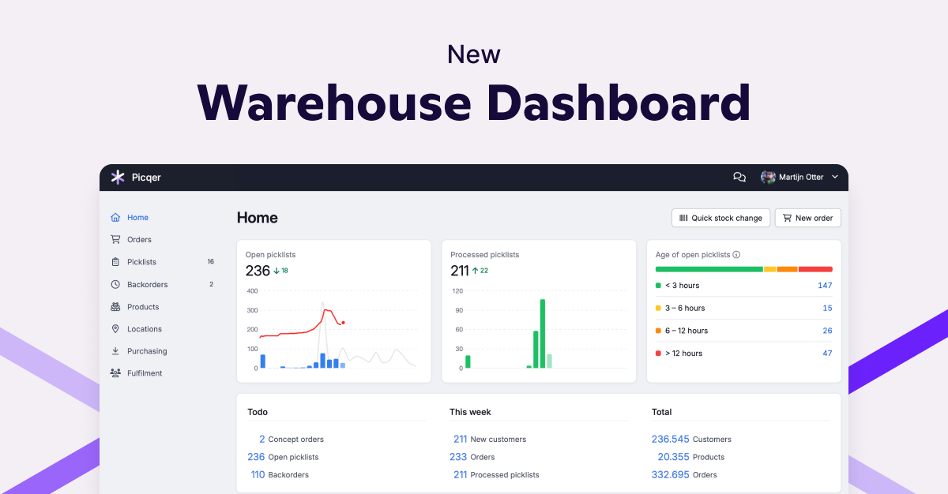Select the Products icon in the sidebar
The height and width of the screenshot is (494, 948).
click(x=117, y=306)
